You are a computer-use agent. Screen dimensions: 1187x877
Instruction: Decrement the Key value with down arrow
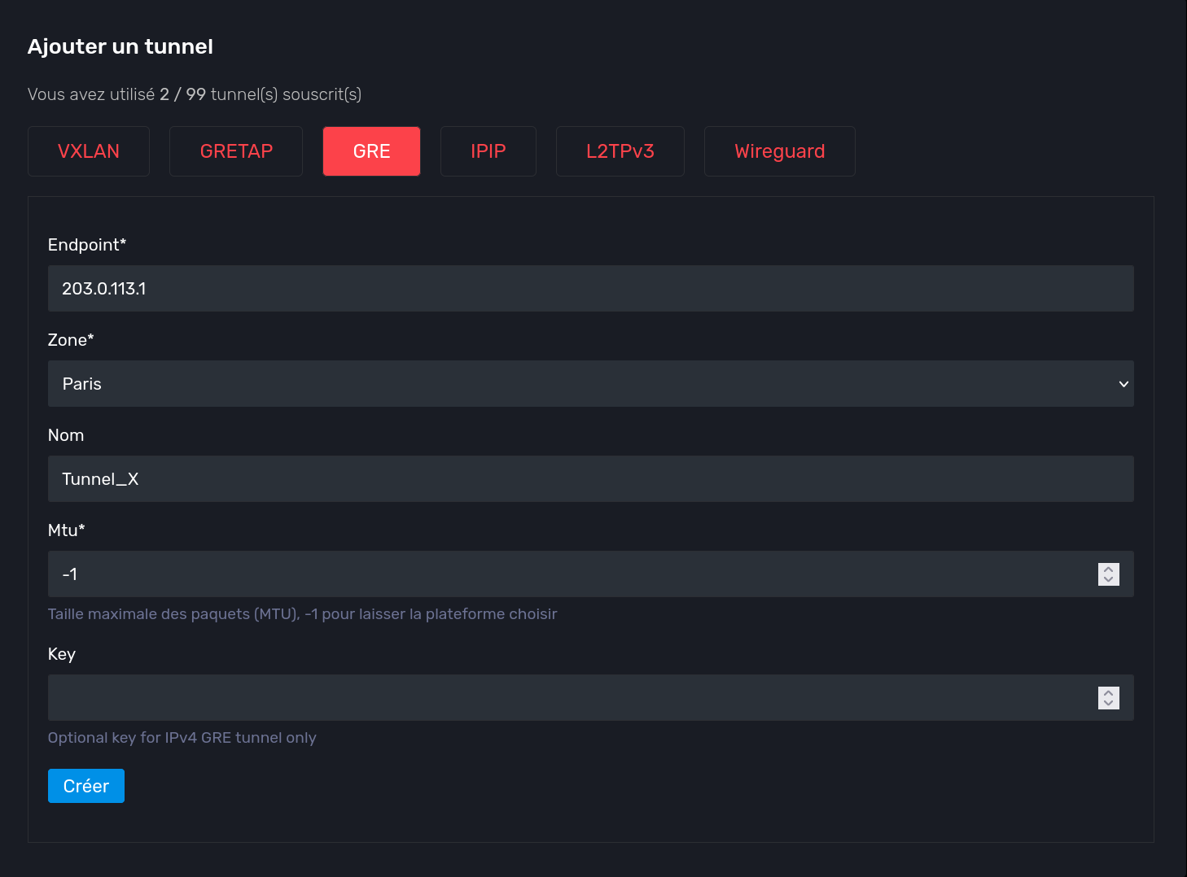click(x=1108, y=704)
